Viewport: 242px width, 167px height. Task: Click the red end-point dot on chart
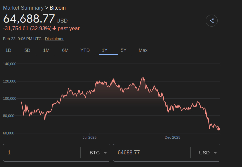click(219, 129)
